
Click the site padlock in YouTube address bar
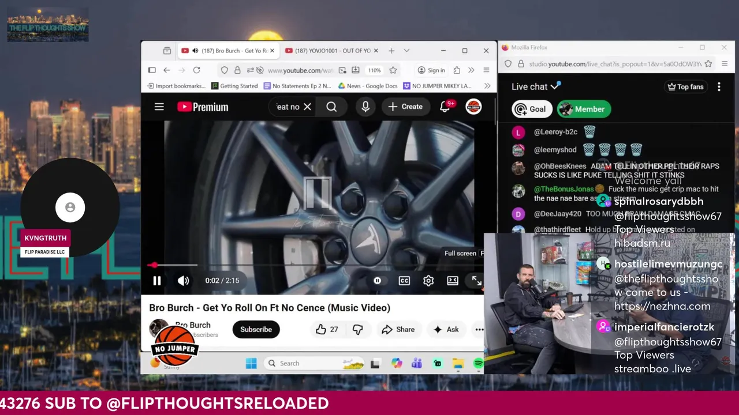tap(237, 70)
